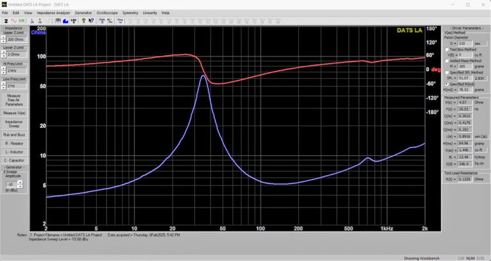
Task: Open the Linearity menu
Action: click(150, 13)
